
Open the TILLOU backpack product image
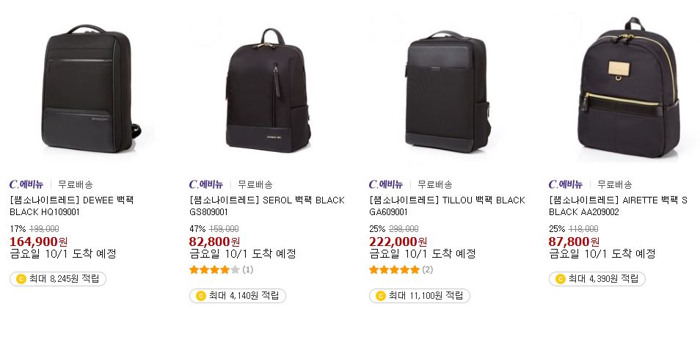pyautogui.click(x=448, y=91)
